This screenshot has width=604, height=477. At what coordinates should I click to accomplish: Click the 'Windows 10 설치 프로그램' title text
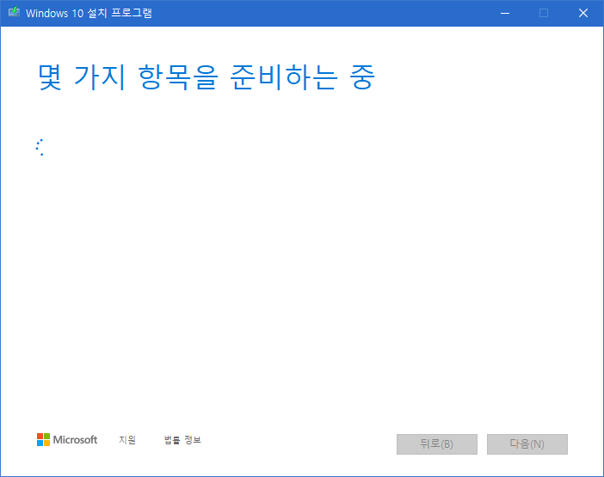89,13
